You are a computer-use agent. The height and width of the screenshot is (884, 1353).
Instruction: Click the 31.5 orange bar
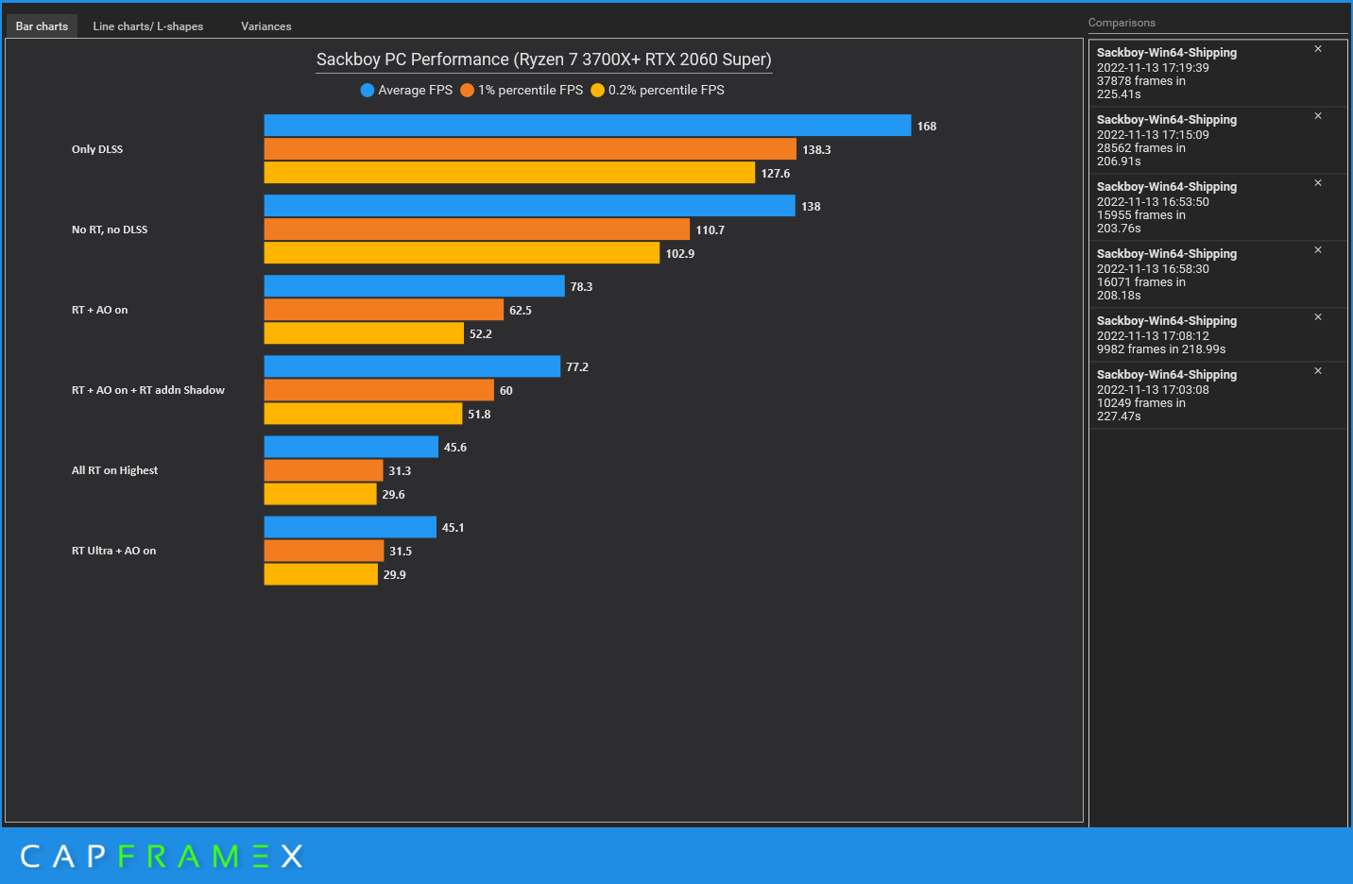point(324,551)
